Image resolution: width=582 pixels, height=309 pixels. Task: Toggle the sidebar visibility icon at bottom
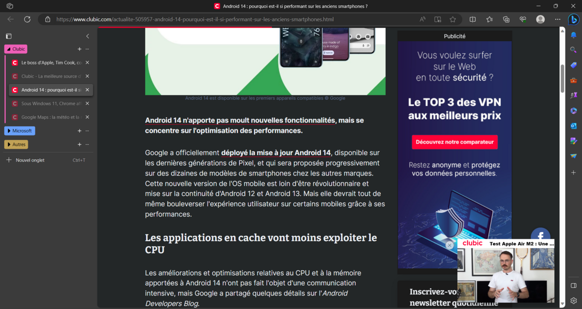pyautogui.click(x=573, y=286)
